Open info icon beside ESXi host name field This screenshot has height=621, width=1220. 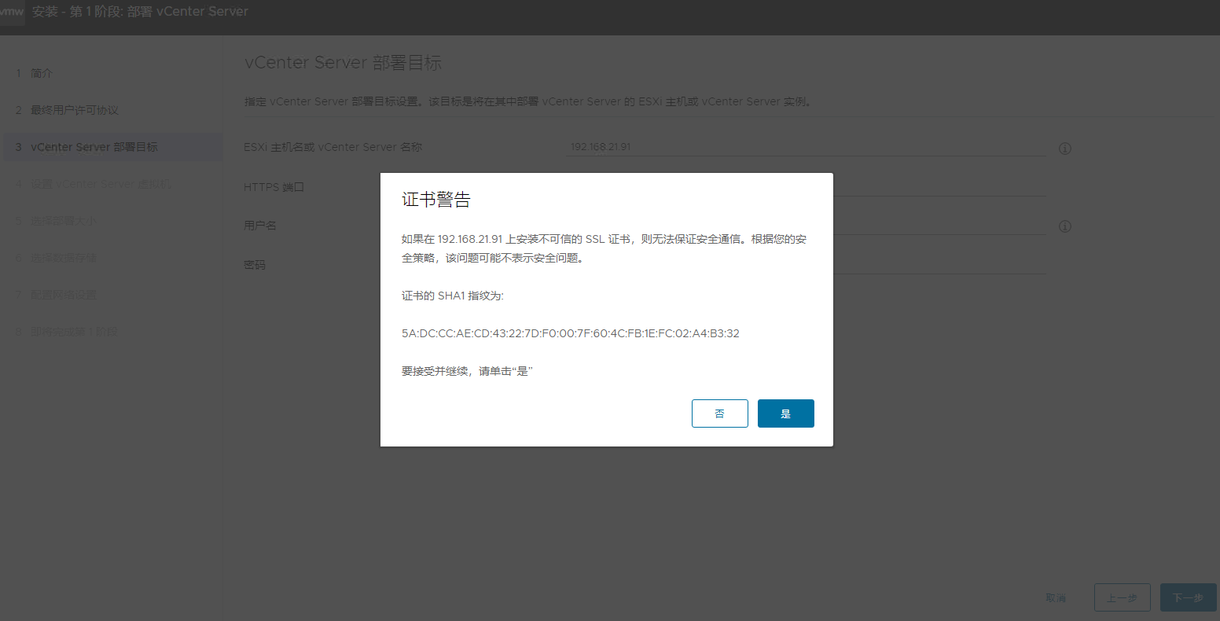click(x=1065, y=149)
